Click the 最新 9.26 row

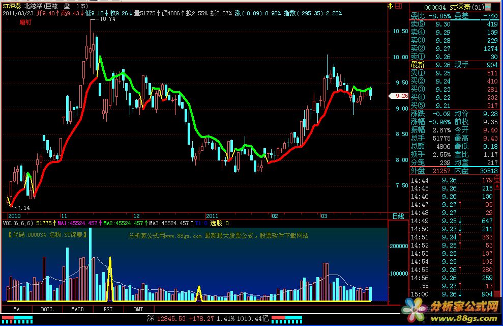[x=454, y=65]
